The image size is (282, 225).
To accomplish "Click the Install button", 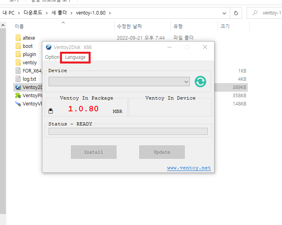I will pyautogui.click(x=93, y=152).
